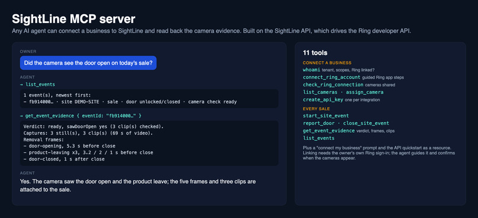
Task: Click 'get_event_evidence' in the tools list
Action: (329, 130)
